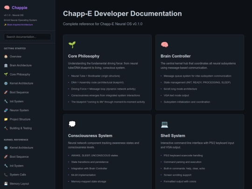Screen dimensions: 252x189
Task: Click the DNA icon beside Neuron System
Action: point(6,110)
